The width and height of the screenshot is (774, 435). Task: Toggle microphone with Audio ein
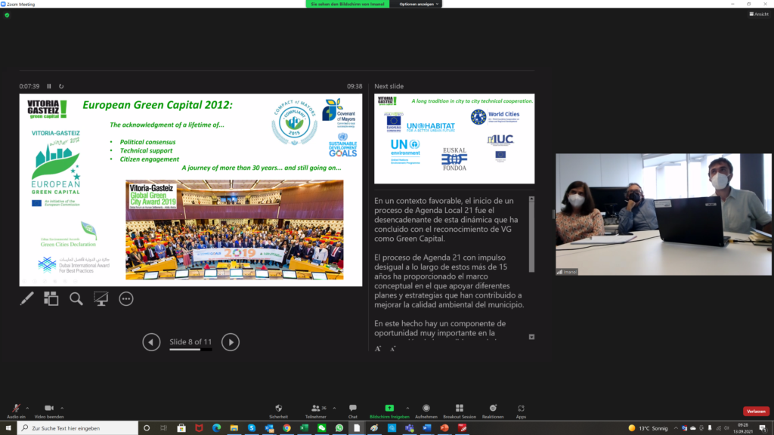[x=16, y=409]
